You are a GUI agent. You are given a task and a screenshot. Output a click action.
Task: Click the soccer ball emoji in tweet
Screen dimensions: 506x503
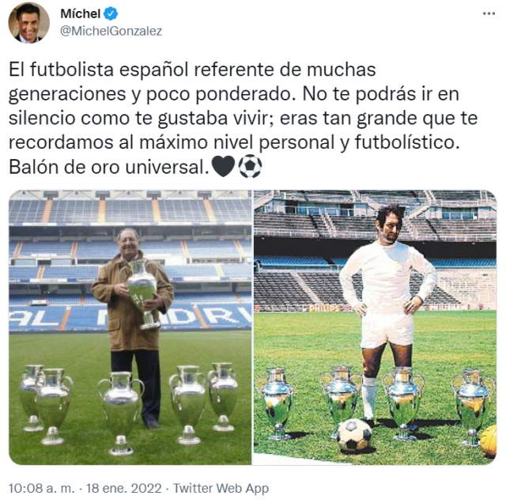click(x=250, y=167)
